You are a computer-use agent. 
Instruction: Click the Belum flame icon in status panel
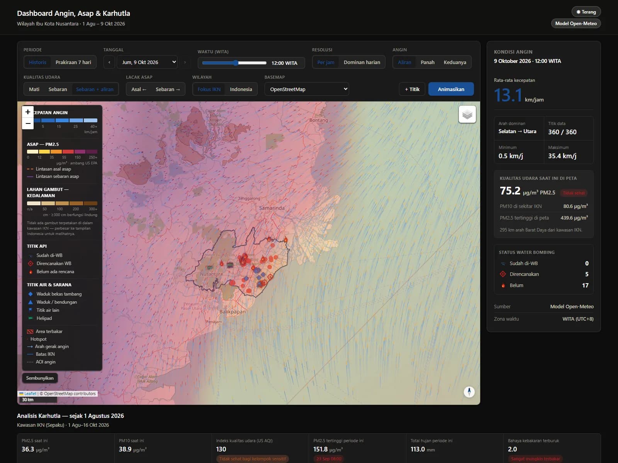coord(503,286)
